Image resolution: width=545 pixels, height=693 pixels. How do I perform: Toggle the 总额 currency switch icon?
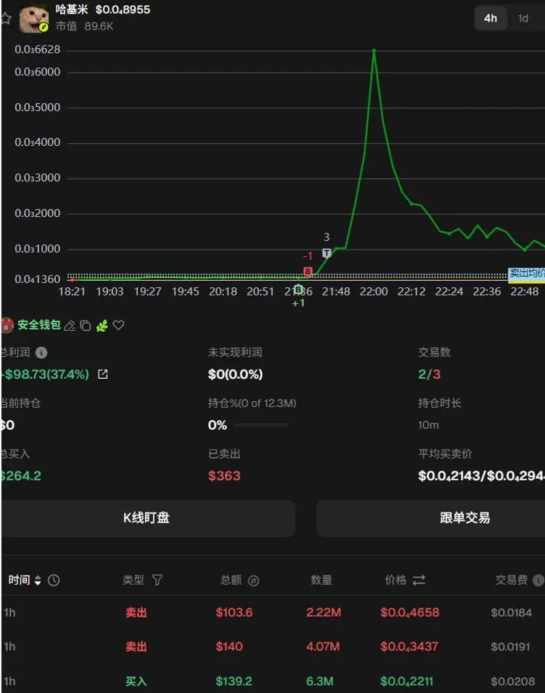tap(254, 581)
